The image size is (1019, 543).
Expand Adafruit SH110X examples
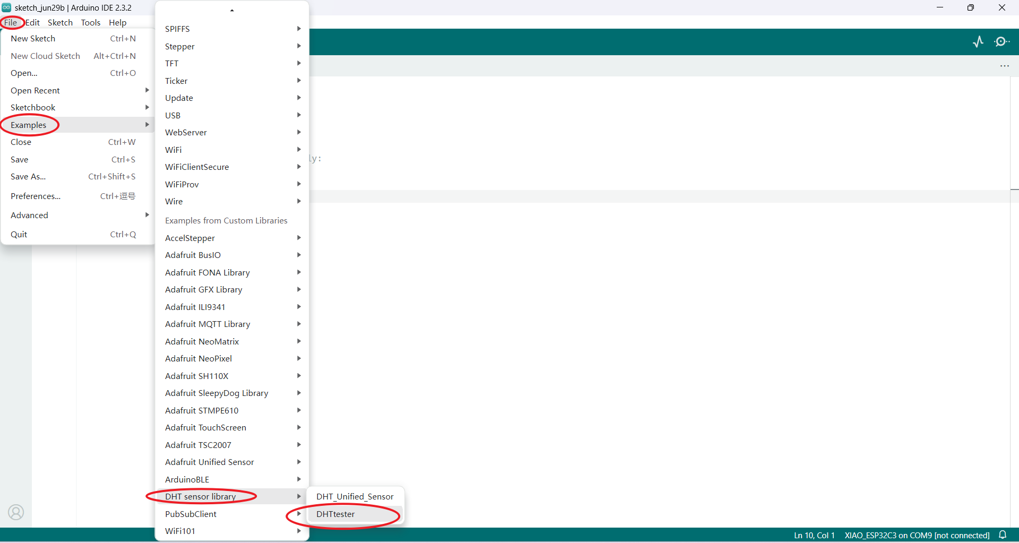tap(232, 376)
